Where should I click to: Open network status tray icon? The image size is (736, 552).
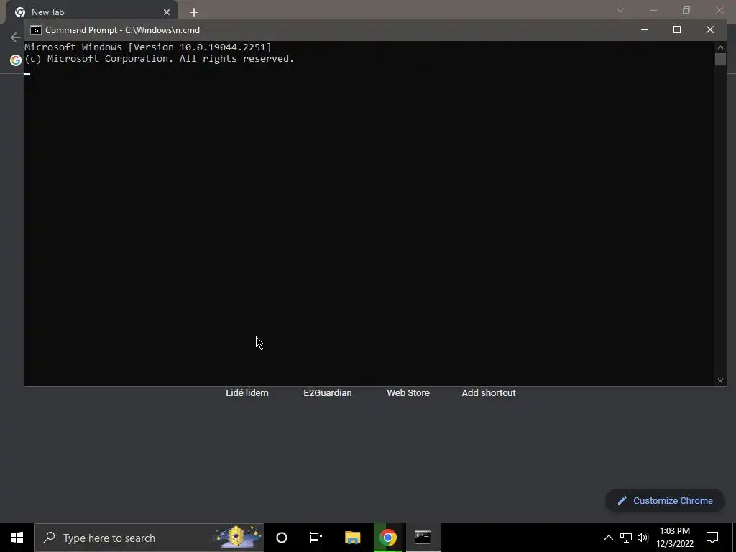(626, 538)
